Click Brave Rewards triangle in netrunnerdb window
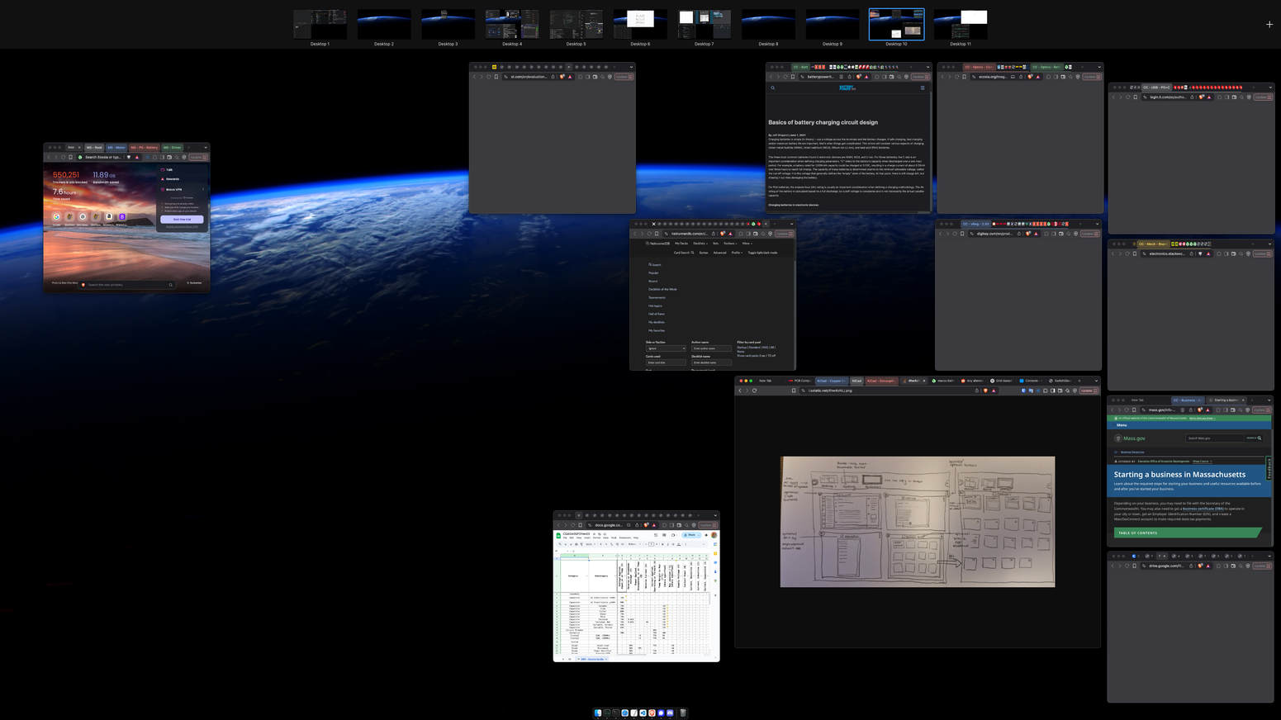Screen dimensions: 1281x720 (730, 234)
